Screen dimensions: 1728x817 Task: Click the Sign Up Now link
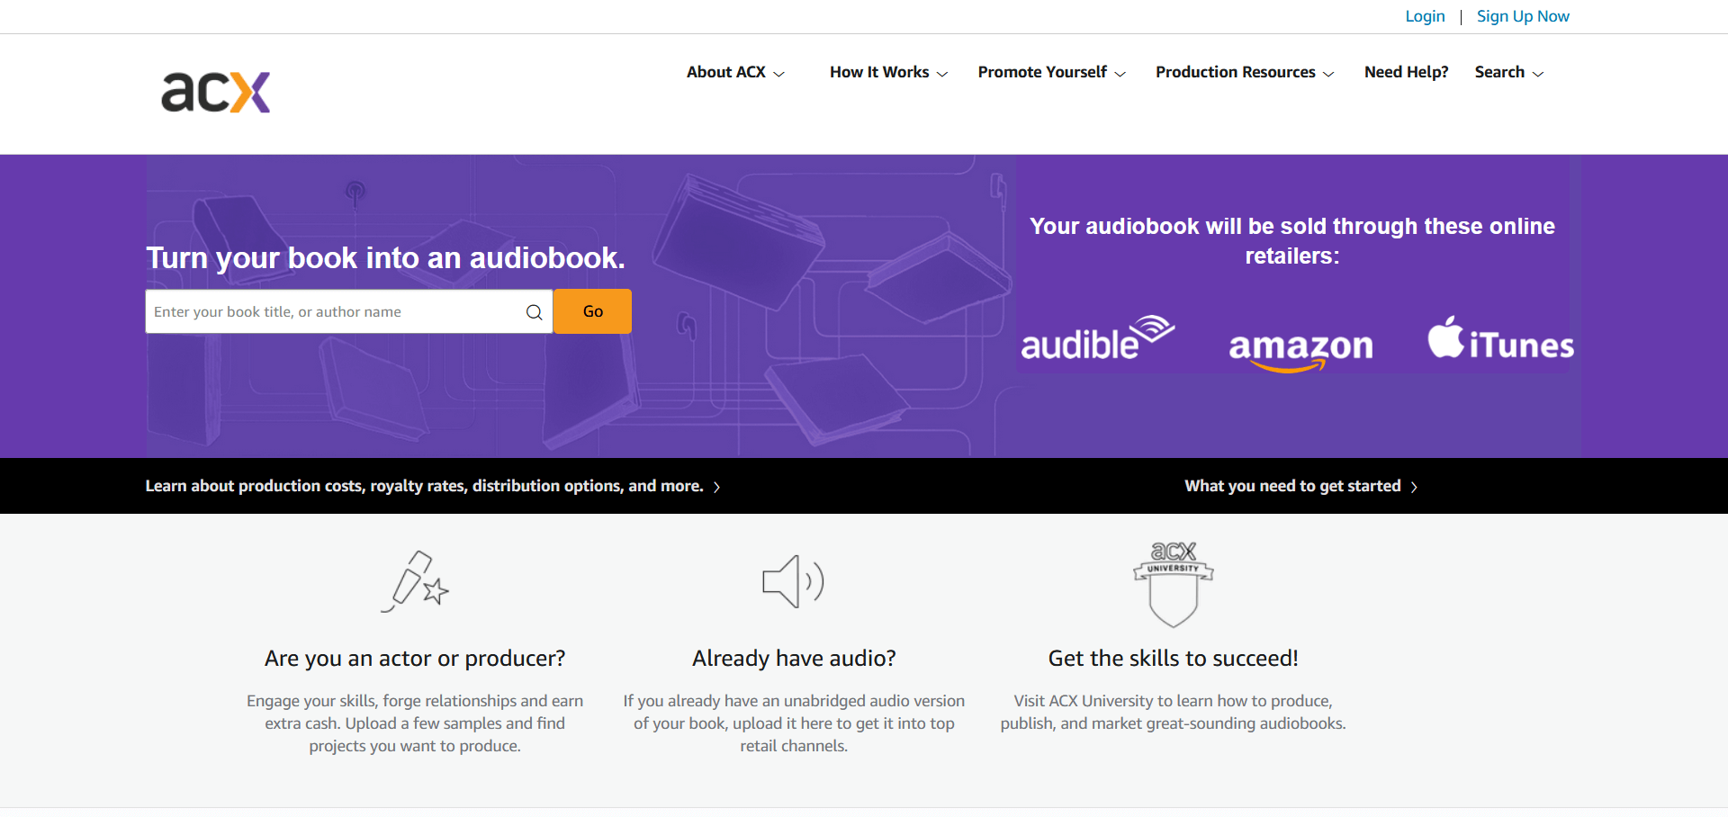[1523, 16]
